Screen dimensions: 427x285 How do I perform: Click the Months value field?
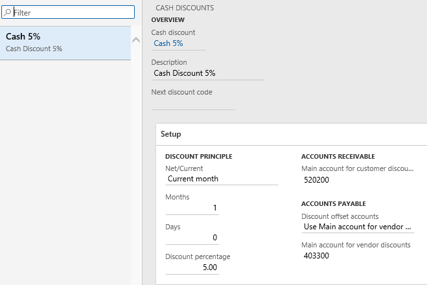coord(192,208)
